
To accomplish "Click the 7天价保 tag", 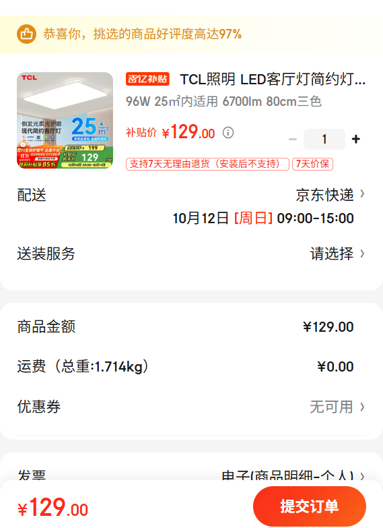I will pyautogui.click(x=312, y=164).
